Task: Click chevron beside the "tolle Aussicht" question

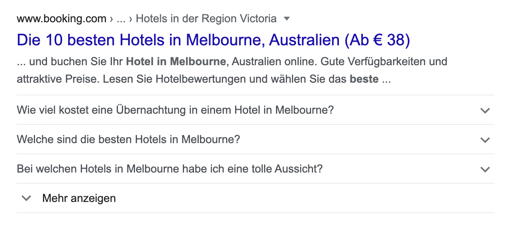Action: point(485,169)
